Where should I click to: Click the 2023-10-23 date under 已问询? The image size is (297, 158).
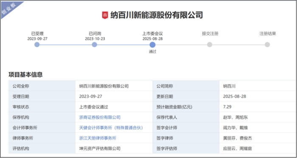(95, 39)
